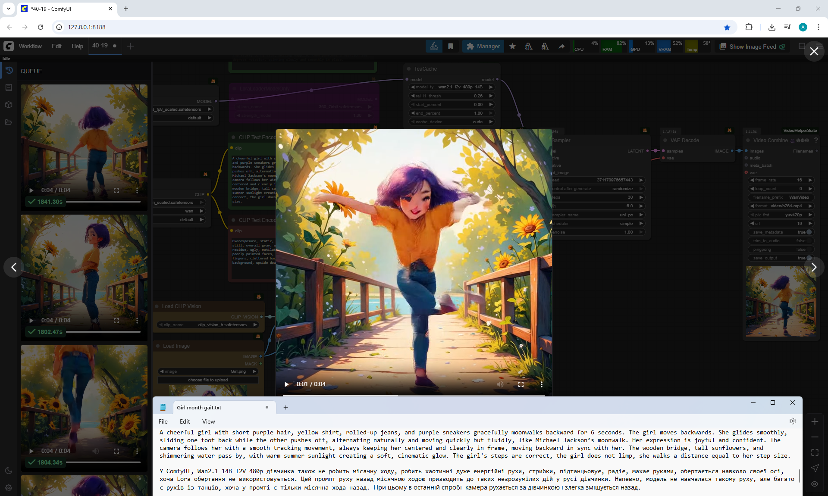Click the star favorites icon in toolbar

point(512,47)
